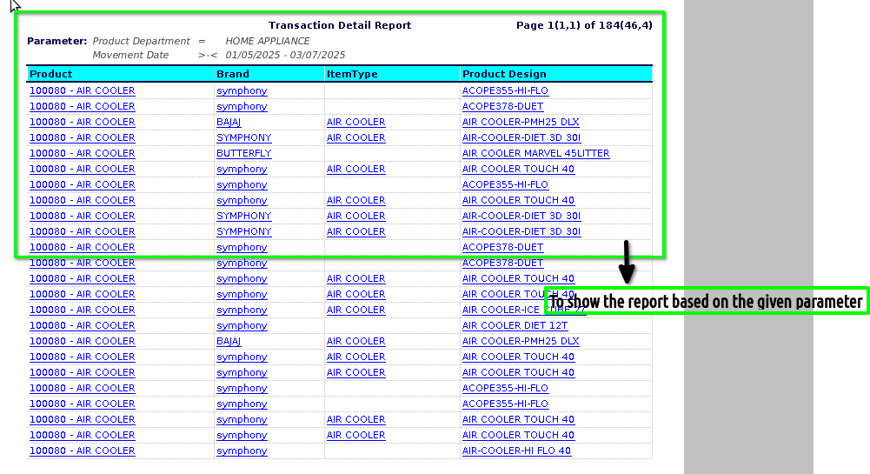Click symphony brand in the HI FLO 40 row
Screen dimensions: 870x474
point(242,451)
